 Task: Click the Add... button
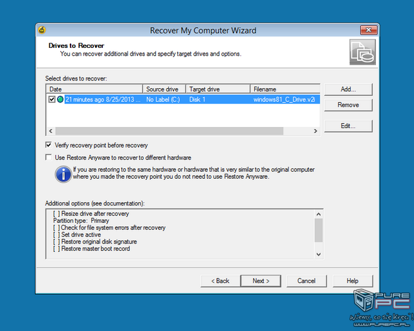[x=348, y=89]
